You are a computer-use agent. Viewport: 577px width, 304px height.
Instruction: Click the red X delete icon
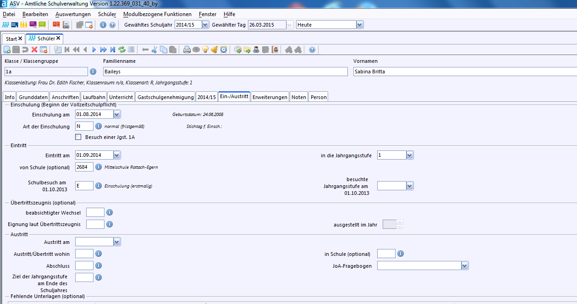point(34,50)
